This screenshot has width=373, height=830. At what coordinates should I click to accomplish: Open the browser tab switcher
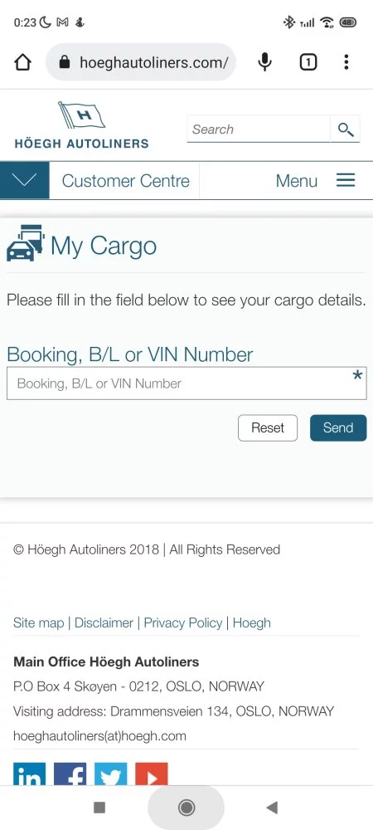(308, 62)
